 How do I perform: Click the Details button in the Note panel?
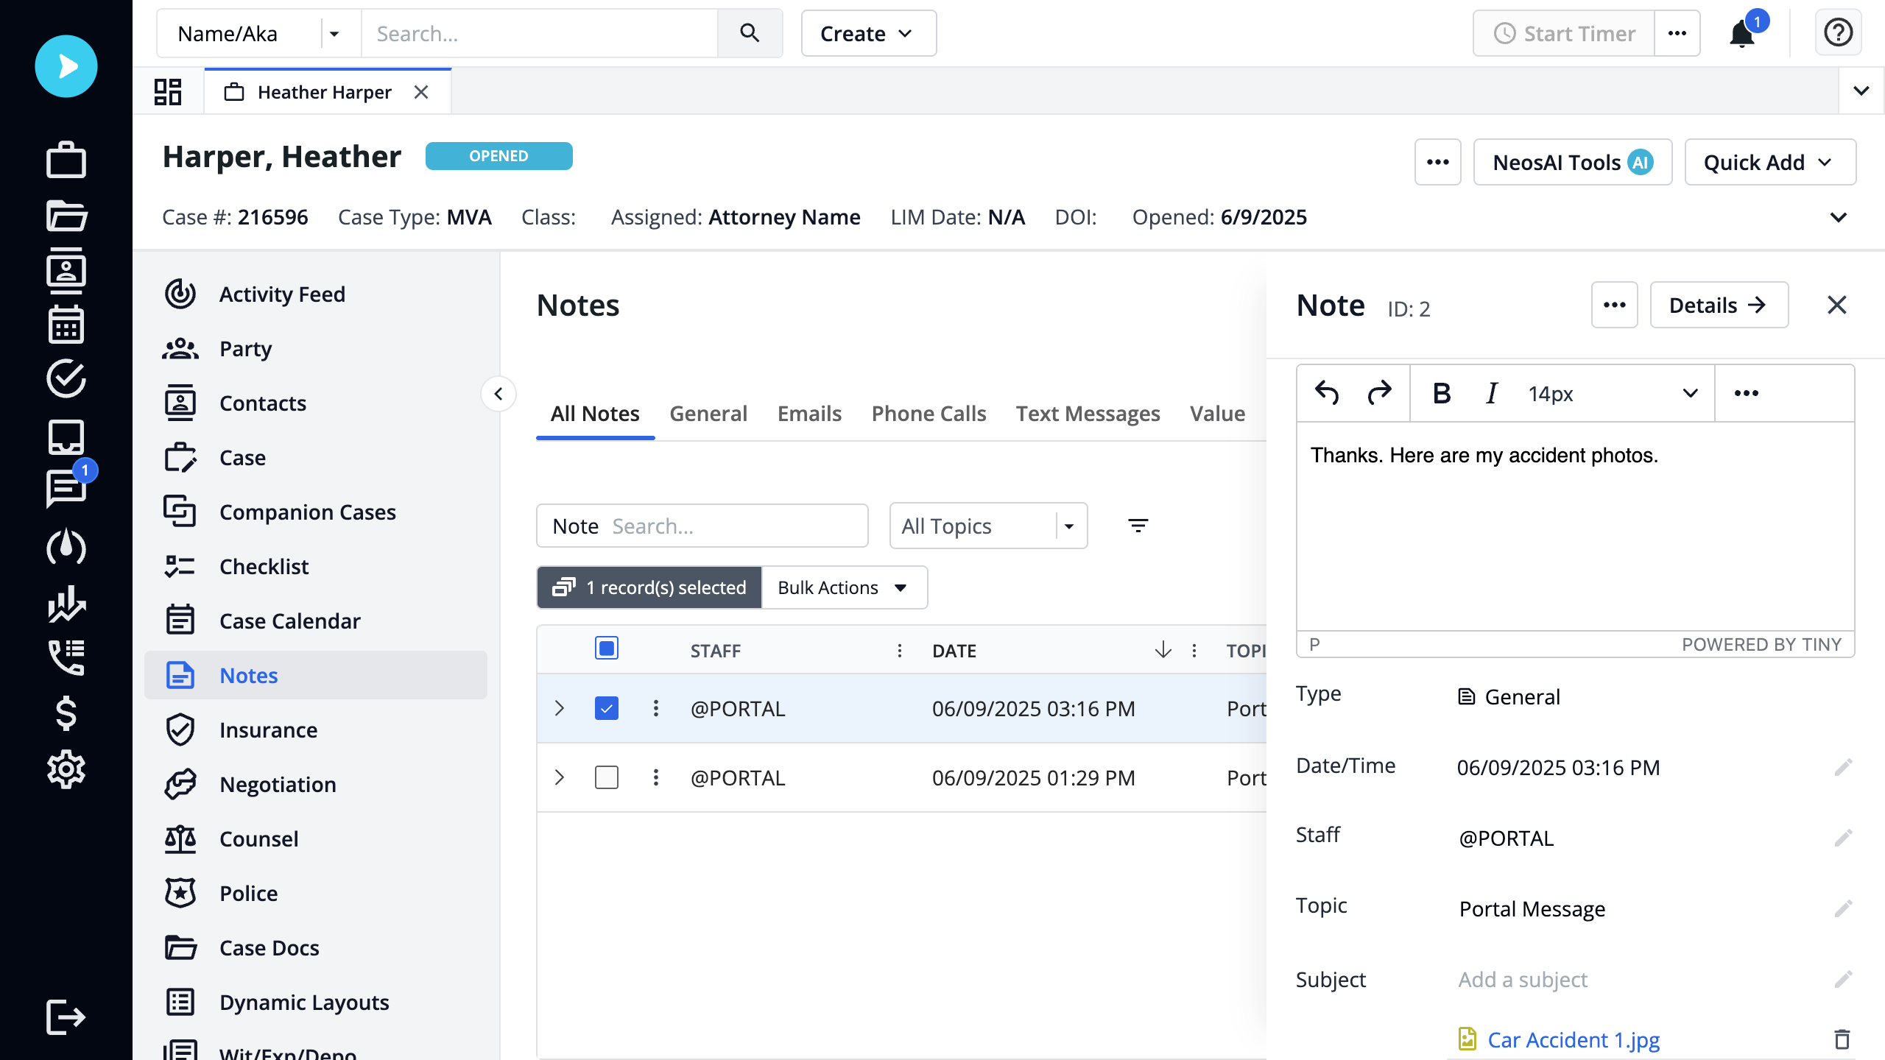(1719, 305)
